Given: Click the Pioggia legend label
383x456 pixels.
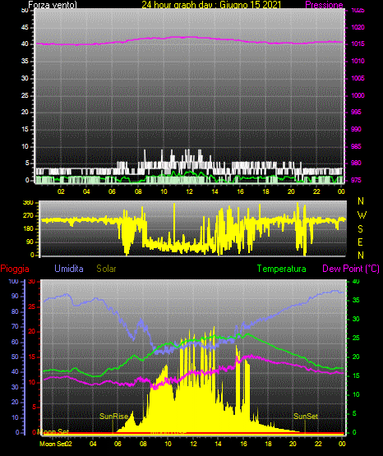Looking at the screenshot, I should [x=15, y=269].
